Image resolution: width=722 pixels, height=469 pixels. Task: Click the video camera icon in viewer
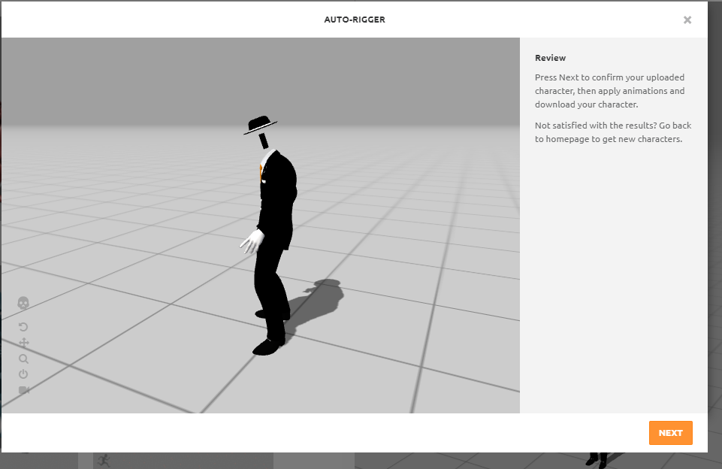point(24,390)
